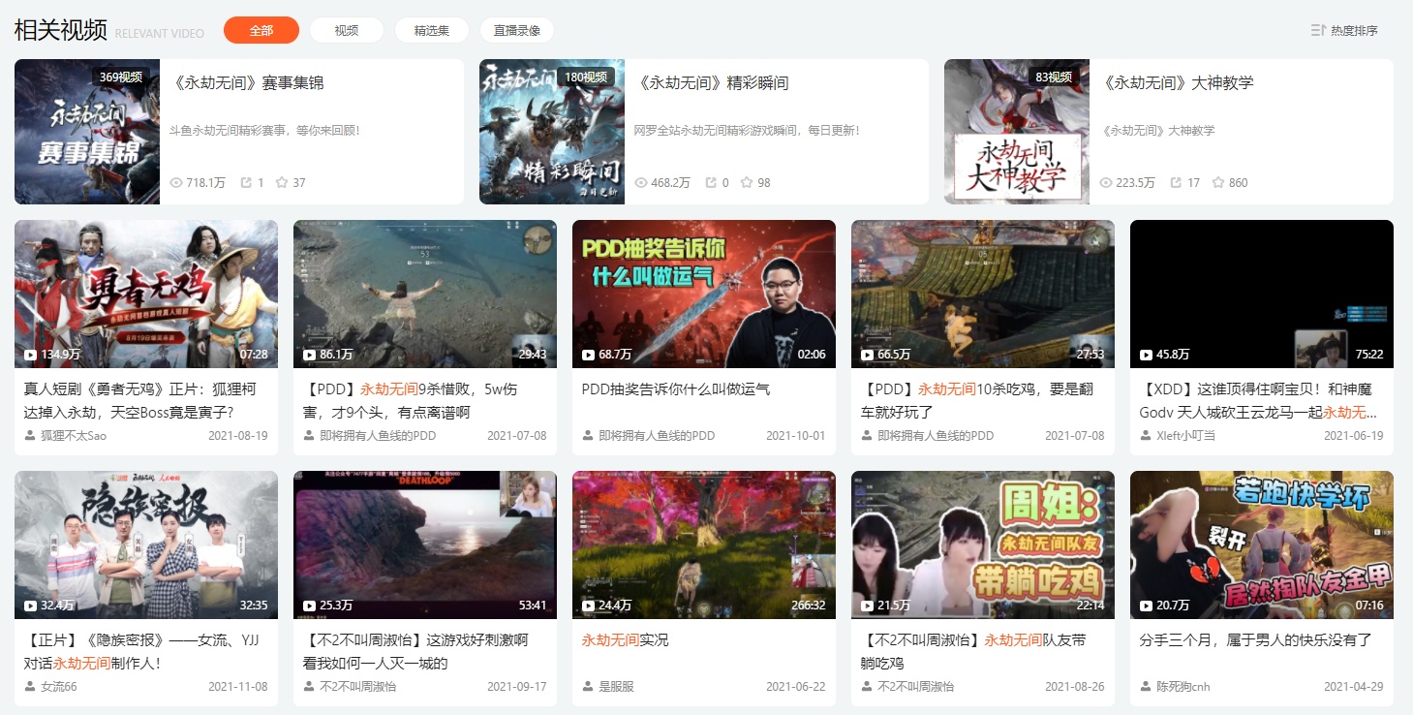Click the date 2021-08-19

pos(238,436)
